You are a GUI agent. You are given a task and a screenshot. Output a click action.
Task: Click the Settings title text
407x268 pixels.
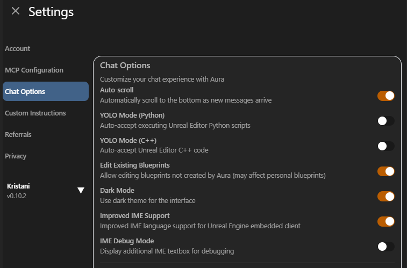pyautogui.click(x=51, y=11)
